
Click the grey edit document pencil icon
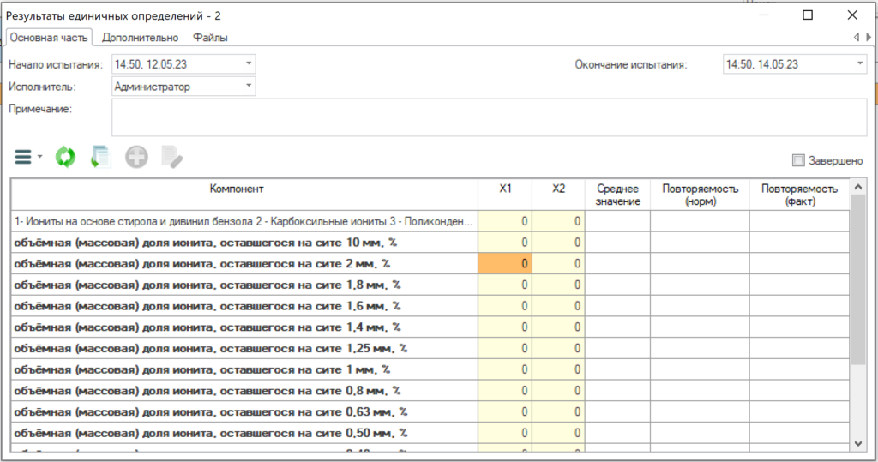[171, 158]
